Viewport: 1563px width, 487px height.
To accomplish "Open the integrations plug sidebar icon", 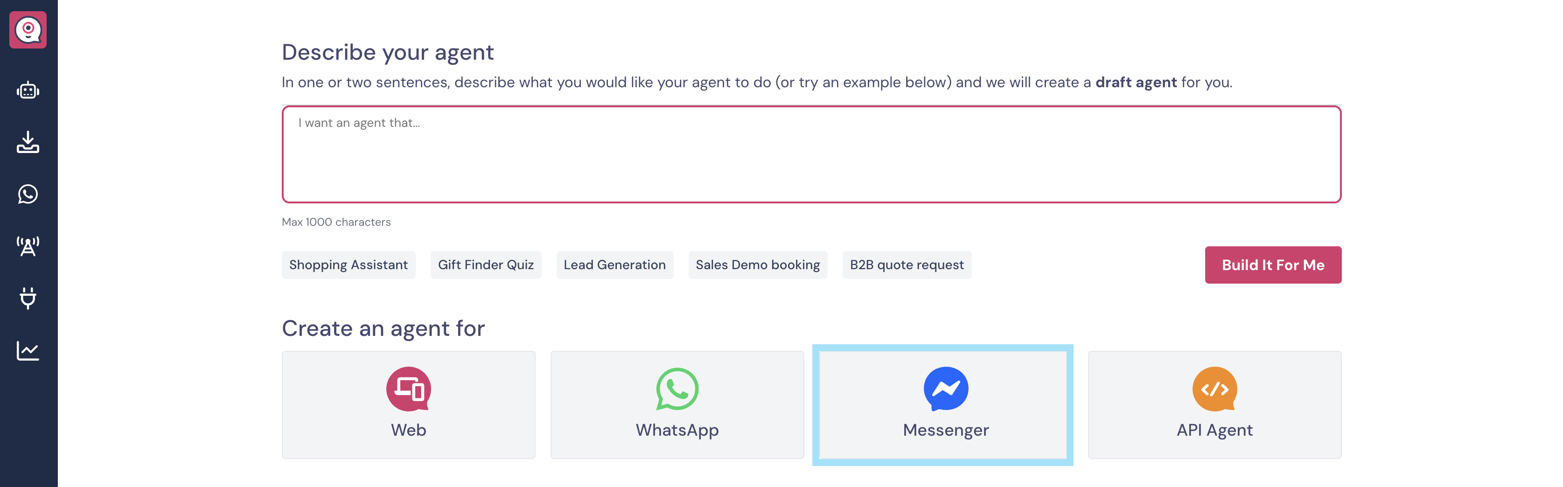I will (28, 298).
